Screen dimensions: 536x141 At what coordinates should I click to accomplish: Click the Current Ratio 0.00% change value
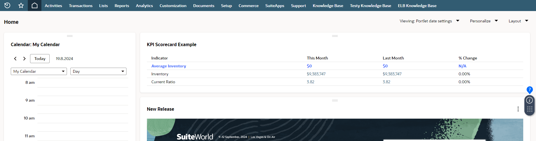[x=464, y=82]
